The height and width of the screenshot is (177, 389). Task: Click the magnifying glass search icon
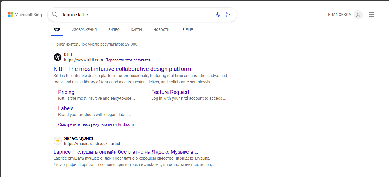pos(54,15)
